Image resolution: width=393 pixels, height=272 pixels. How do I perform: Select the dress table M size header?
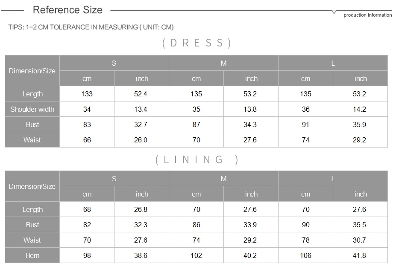click(223, 63)
